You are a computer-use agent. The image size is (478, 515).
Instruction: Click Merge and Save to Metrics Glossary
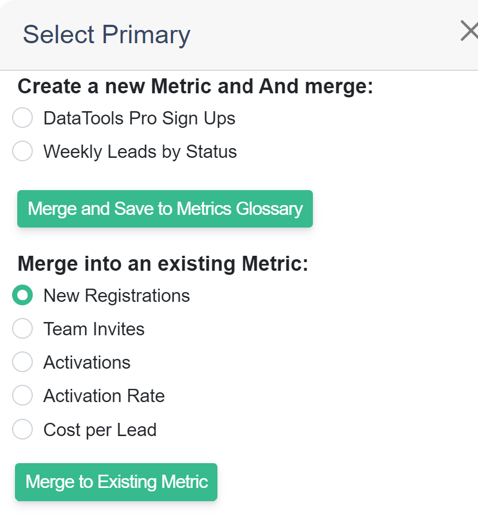click(x=165, y=209)
